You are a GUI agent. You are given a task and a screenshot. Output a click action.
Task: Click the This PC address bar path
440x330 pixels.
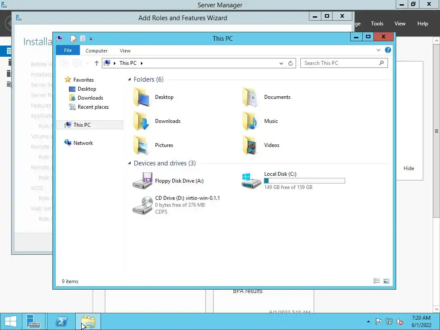(128, 63)
